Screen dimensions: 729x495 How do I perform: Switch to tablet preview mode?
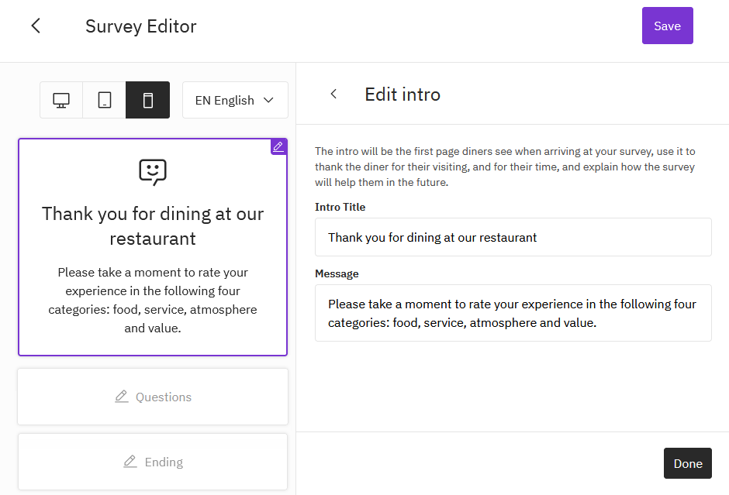click(104, 100)
